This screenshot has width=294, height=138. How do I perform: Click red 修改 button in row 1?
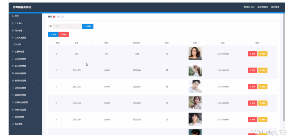tap(252, 54)
